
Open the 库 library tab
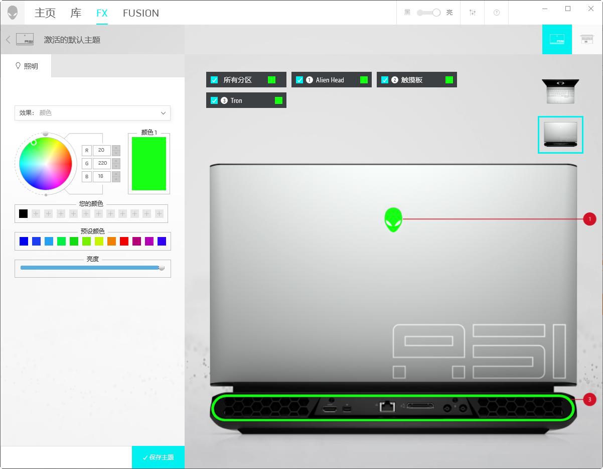coord(76,13)
